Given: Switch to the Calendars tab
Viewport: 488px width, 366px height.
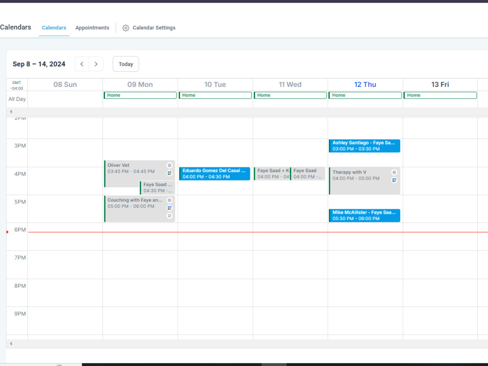Looking at the screenshot, I should [54, 28].
